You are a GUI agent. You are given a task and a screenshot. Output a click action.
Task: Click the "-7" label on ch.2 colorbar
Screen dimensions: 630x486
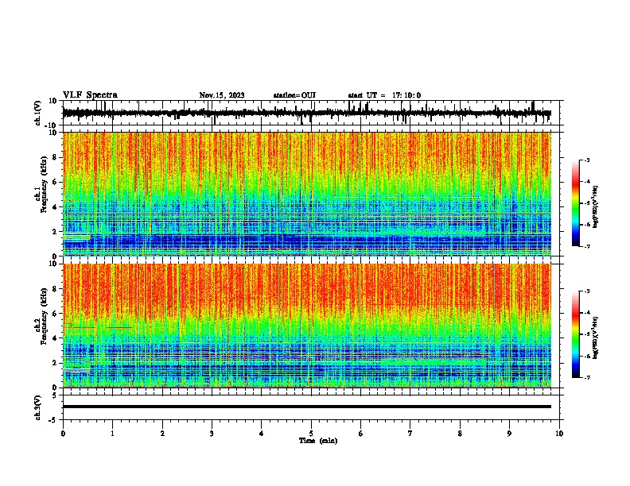click(x=586, y=378)
